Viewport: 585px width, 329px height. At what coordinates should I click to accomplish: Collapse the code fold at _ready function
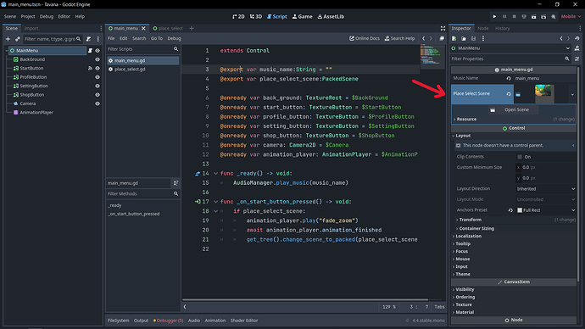[x=215, y=174]
